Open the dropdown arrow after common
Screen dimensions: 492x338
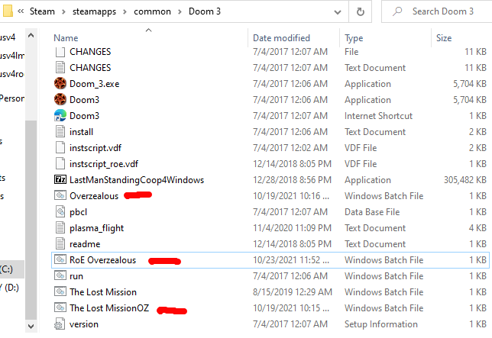point(180,12)
